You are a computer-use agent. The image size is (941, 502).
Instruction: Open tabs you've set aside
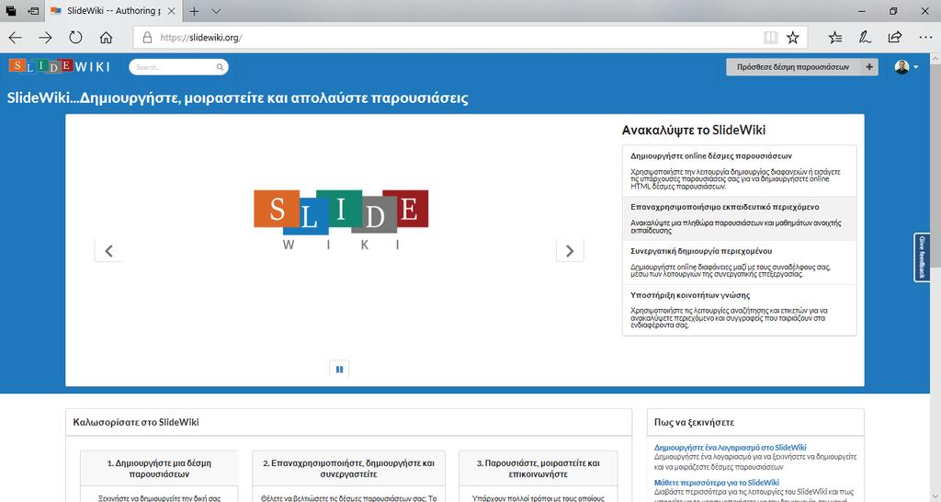(11, 11)
